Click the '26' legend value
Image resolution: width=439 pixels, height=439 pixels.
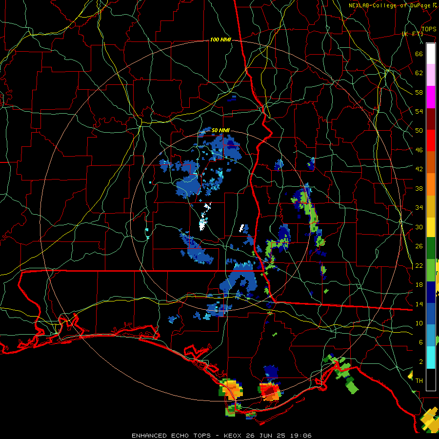pos(419,246)
